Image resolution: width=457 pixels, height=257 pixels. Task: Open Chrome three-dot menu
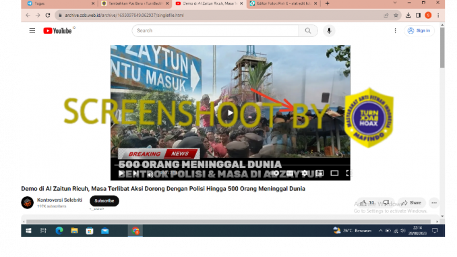point(438,15)
